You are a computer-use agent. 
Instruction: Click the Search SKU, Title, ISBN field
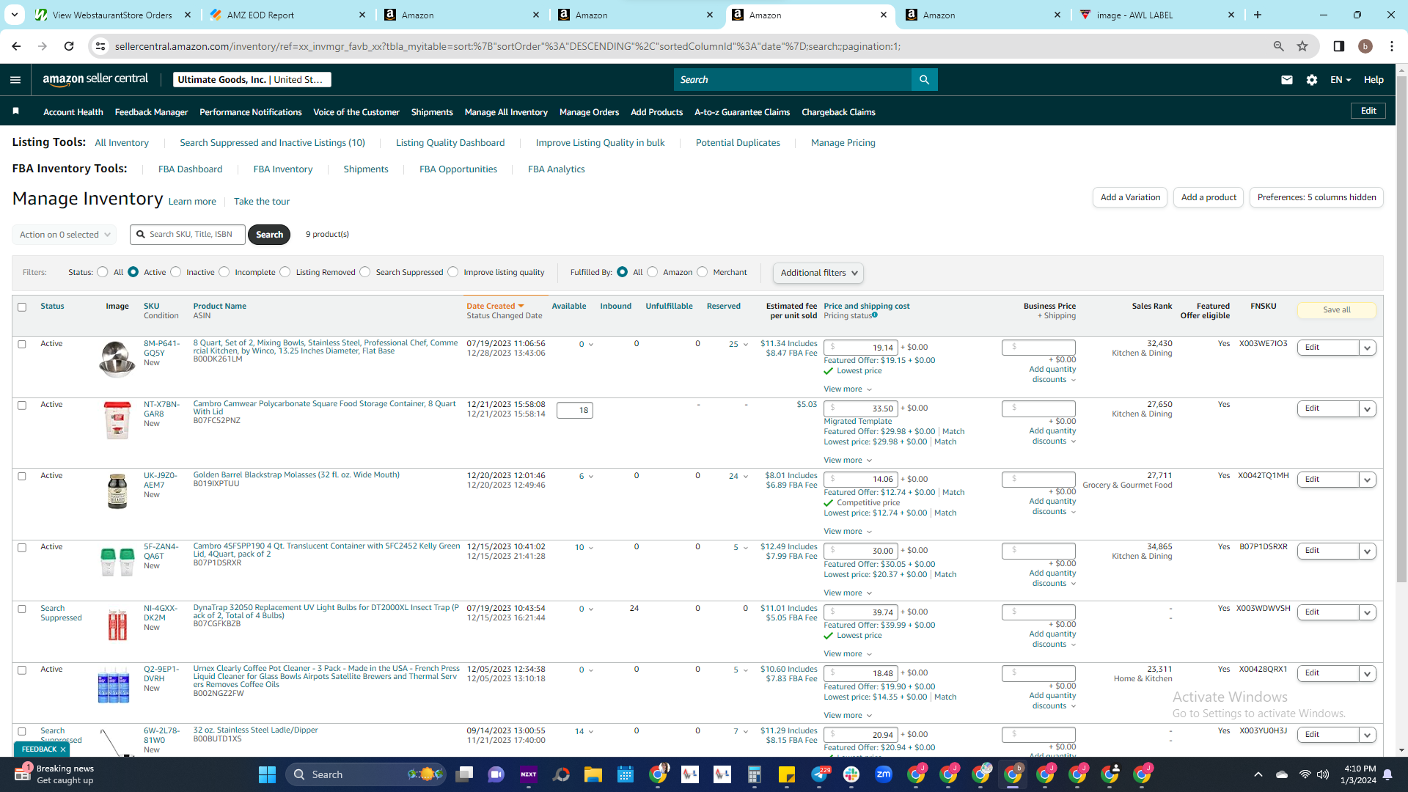click(188, 235)
